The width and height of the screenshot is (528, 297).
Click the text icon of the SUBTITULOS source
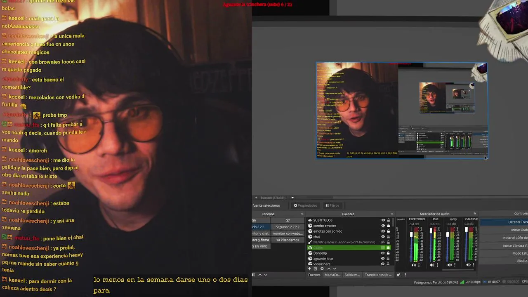click(x=310, y=220)
